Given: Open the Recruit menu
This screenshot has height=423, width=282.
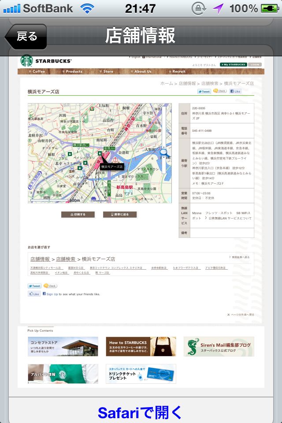Looking at the screenshot, I should click(177, 71).
